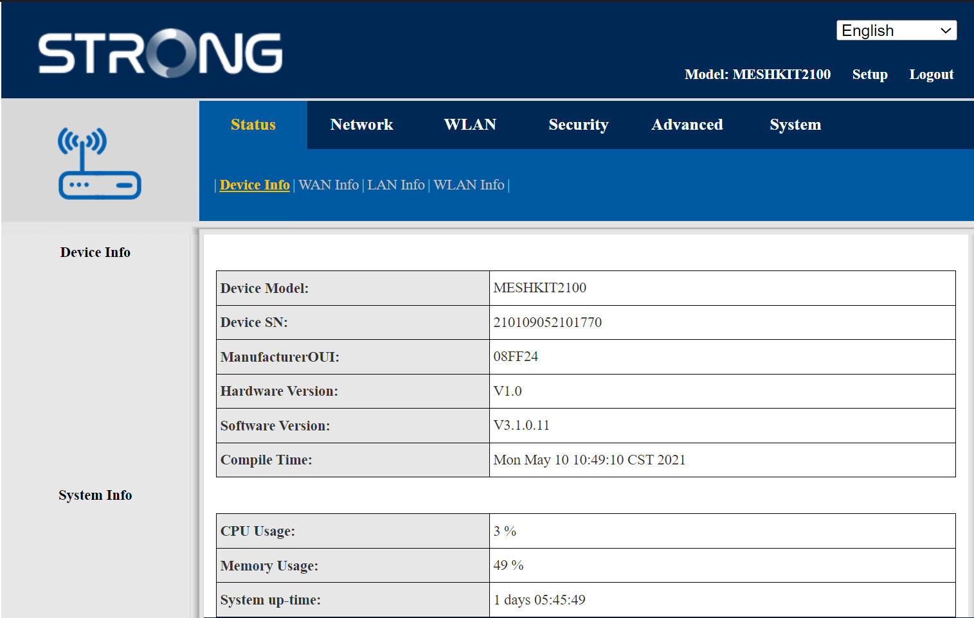Open the Setup link
The image size is (974, 618).
coord(870,75)
